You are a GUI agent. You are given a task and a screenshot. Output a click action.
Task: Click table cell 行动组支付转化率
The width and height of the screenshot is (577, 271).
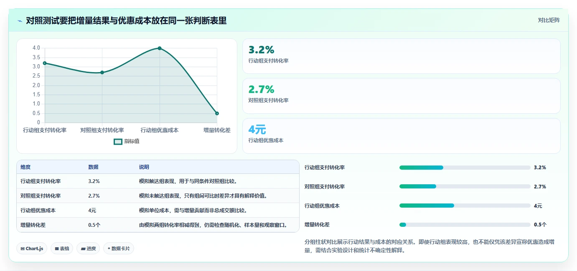tap(41, 181)
